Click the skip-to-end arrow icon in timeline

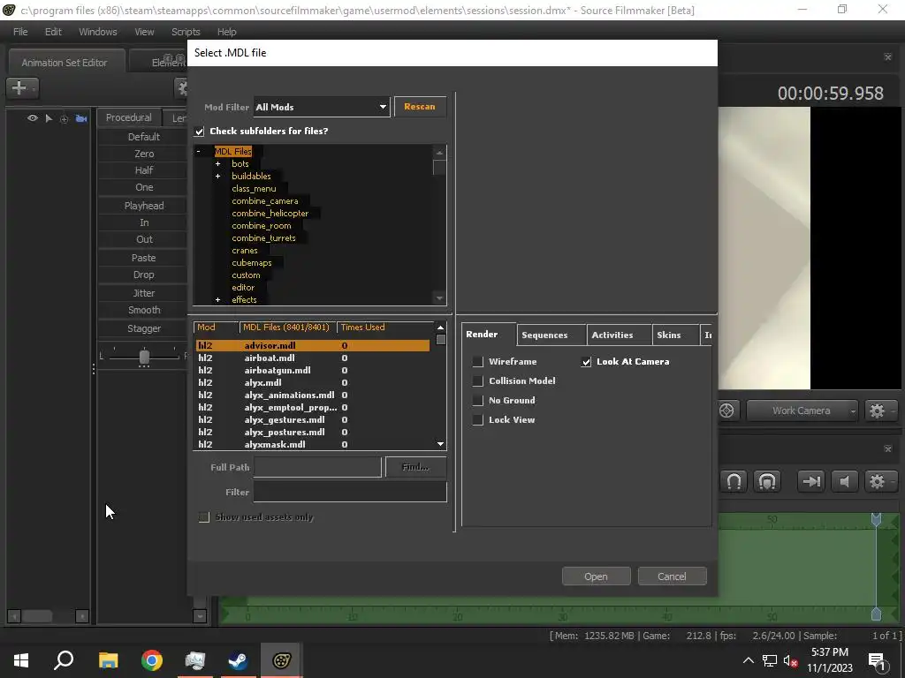[811, 481]
